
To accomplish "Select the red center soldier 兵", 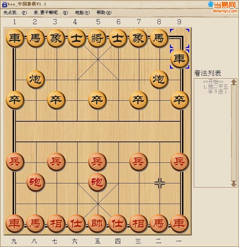I will (97, 161).
